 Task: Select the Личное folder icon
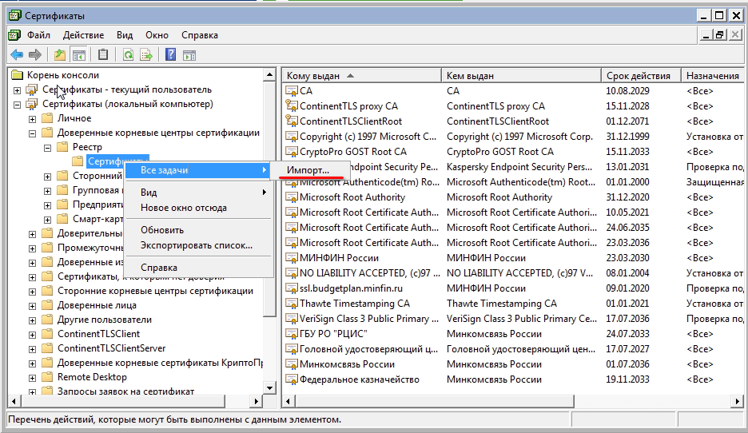47,118
